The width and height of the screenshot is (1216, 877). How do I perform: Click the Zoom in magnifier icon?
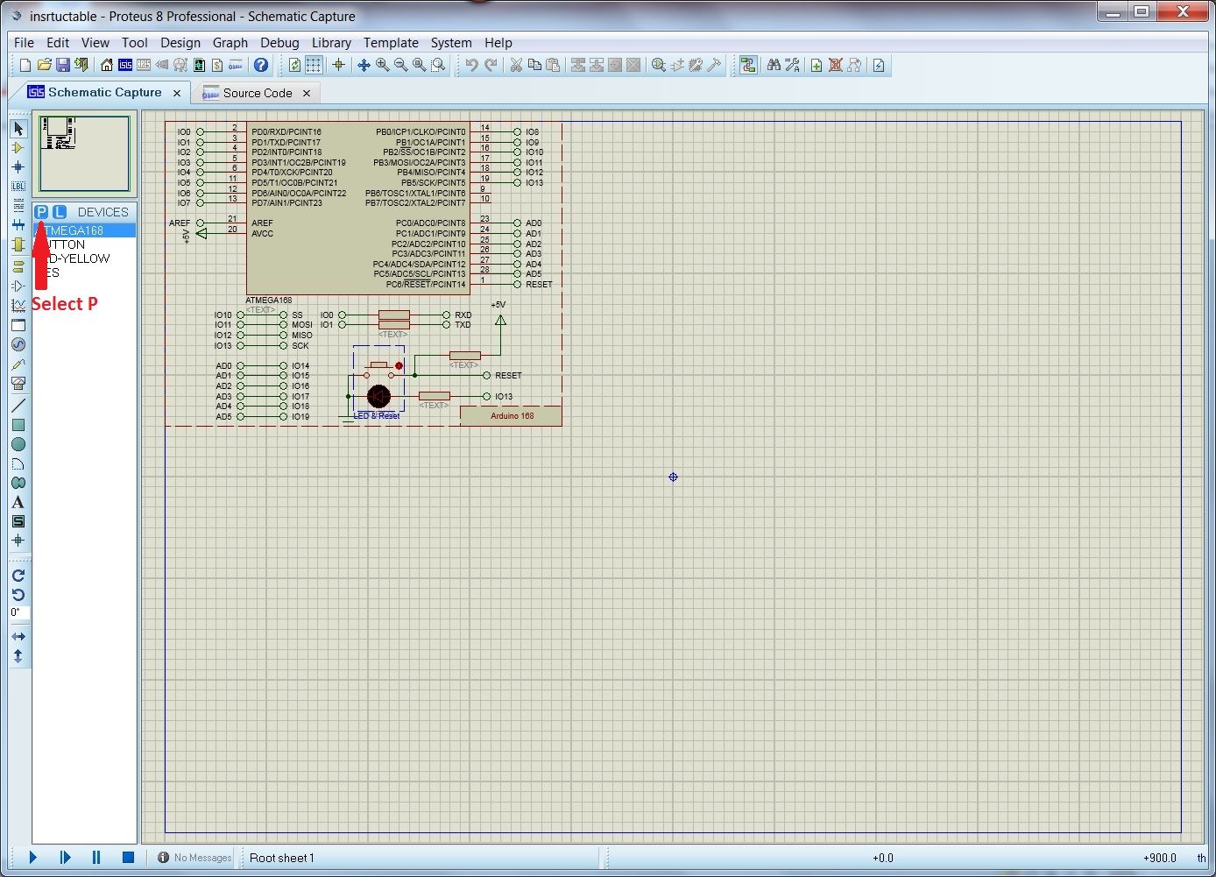point(382,65)
